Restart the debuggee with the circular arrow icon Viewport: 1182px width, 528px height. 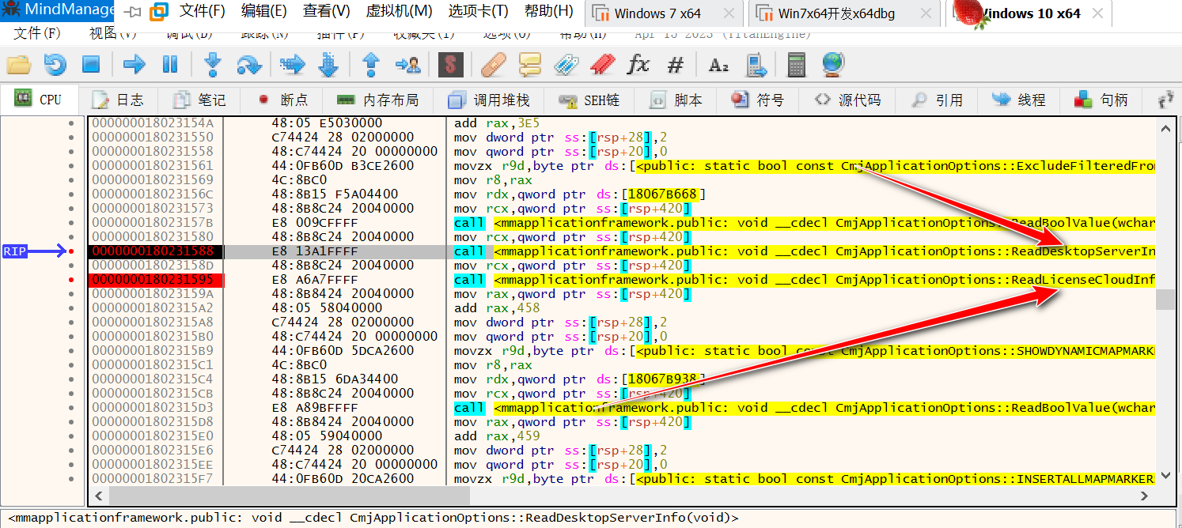pos(55,65)
